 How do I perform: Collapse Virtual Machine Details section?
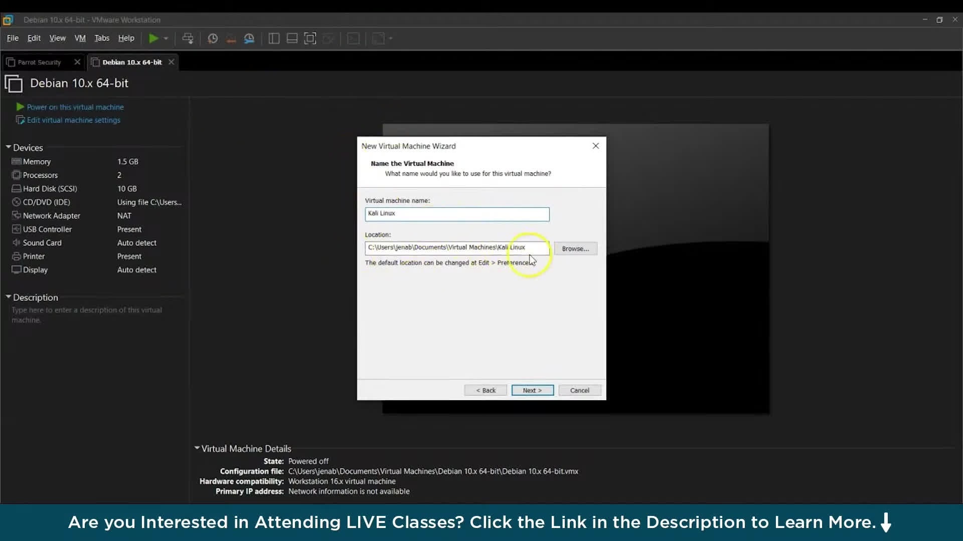[197, 448]
